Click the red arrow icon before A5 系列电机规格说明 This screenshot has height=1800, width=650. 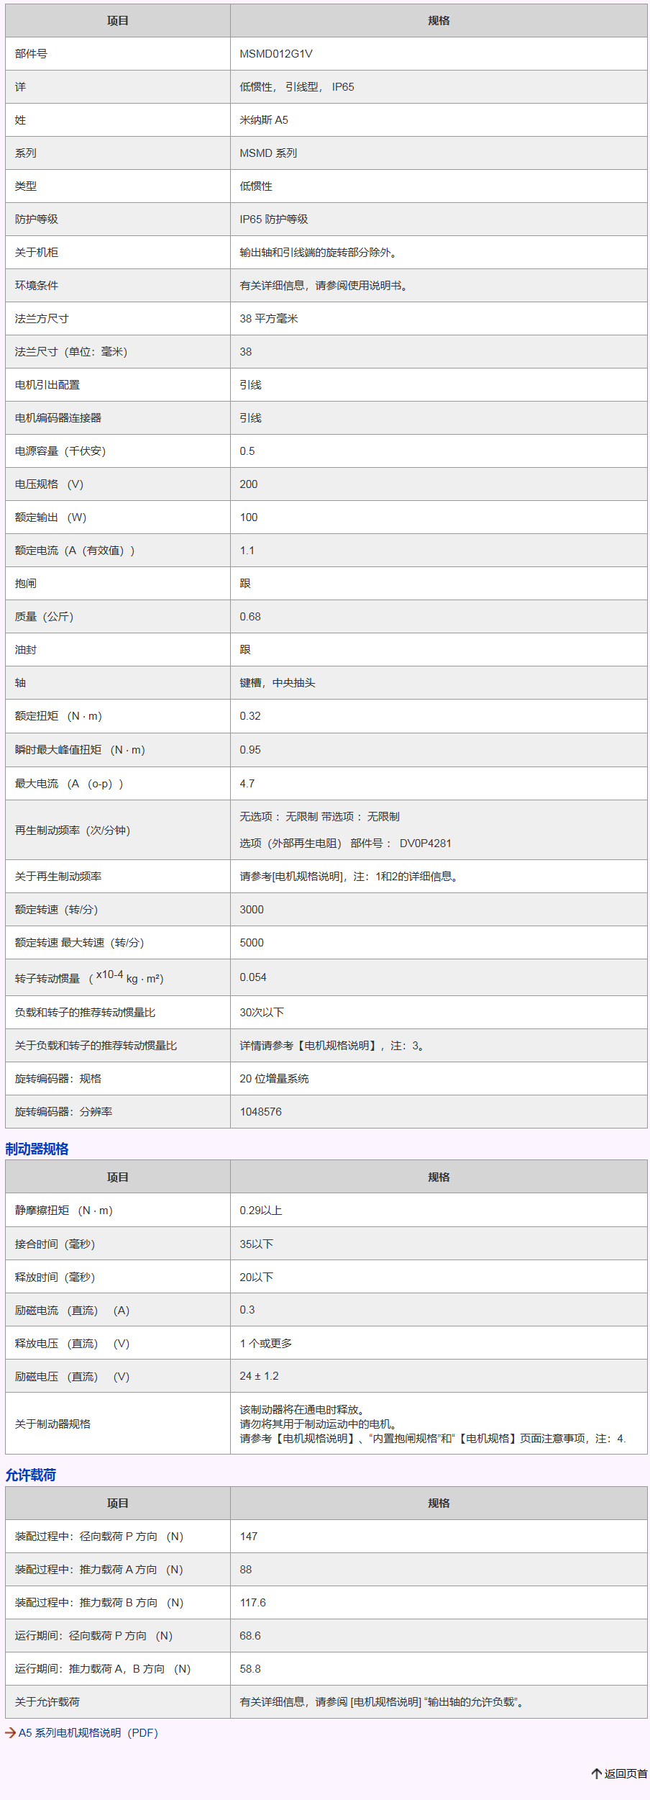pyautogui.click(x=10, y=1732)
